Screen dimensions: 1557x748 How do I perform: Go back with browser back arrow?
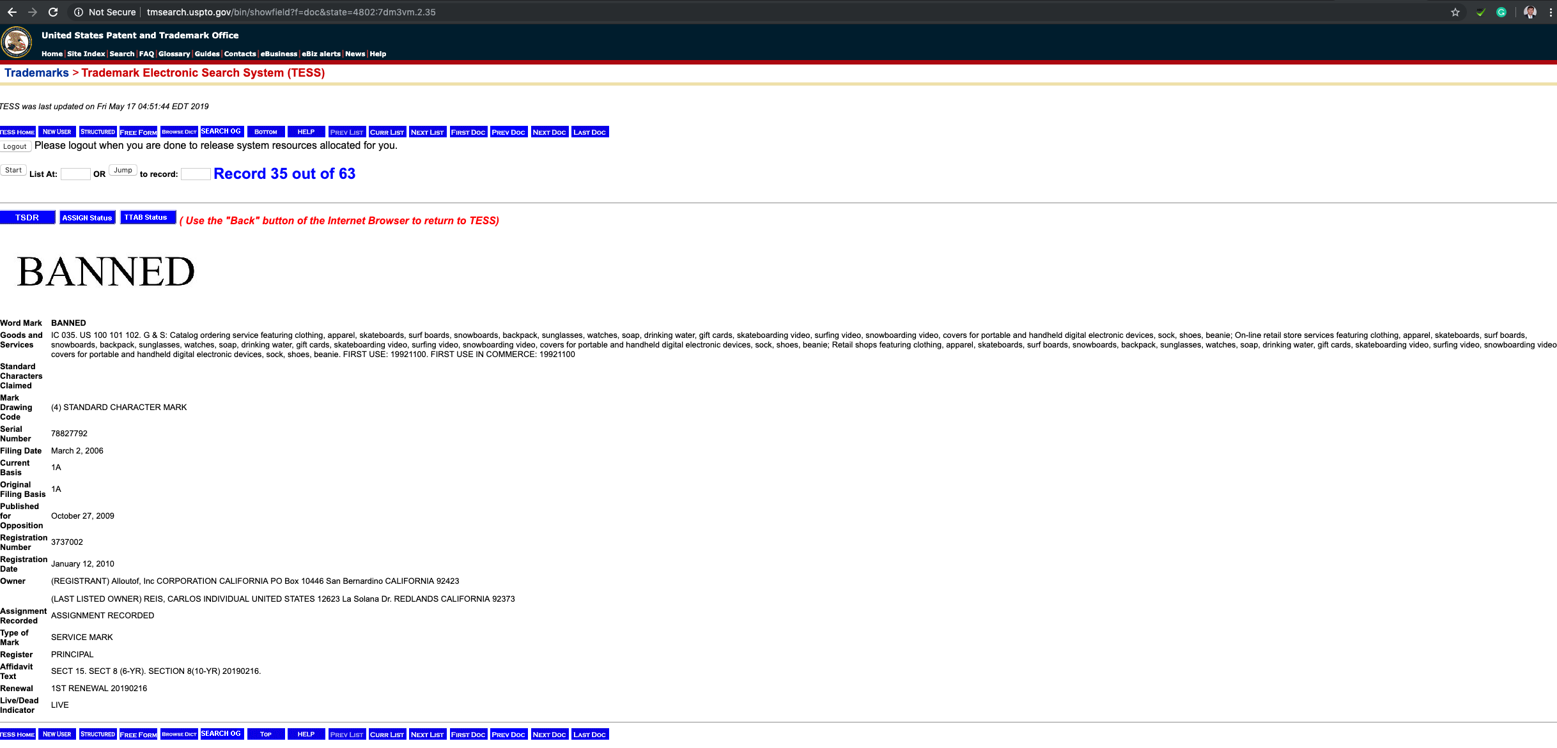[x=12, y=12]
